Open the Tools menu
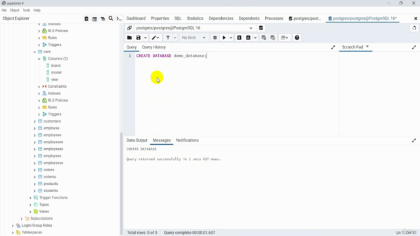This screenshot has height=236, width=420. [26, 10]
